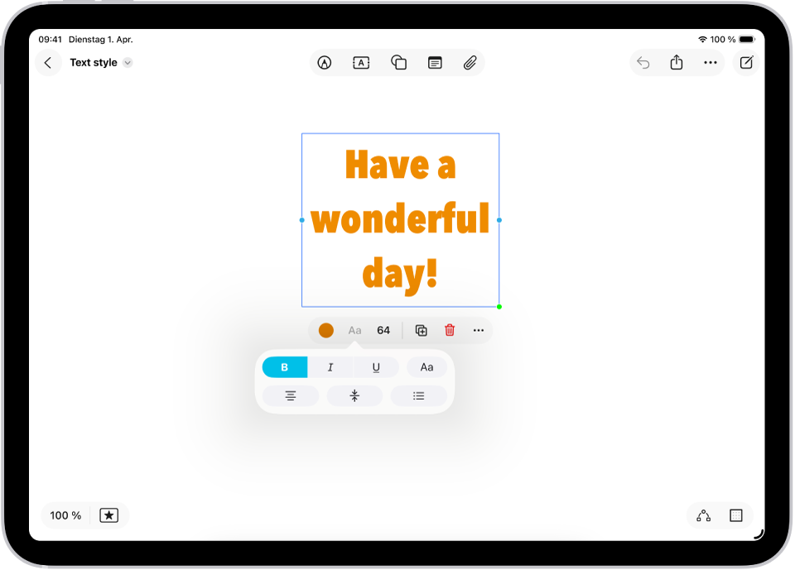795x570 pixels.
Task: Toggle bold formatting off
Action: coord(284,366)
